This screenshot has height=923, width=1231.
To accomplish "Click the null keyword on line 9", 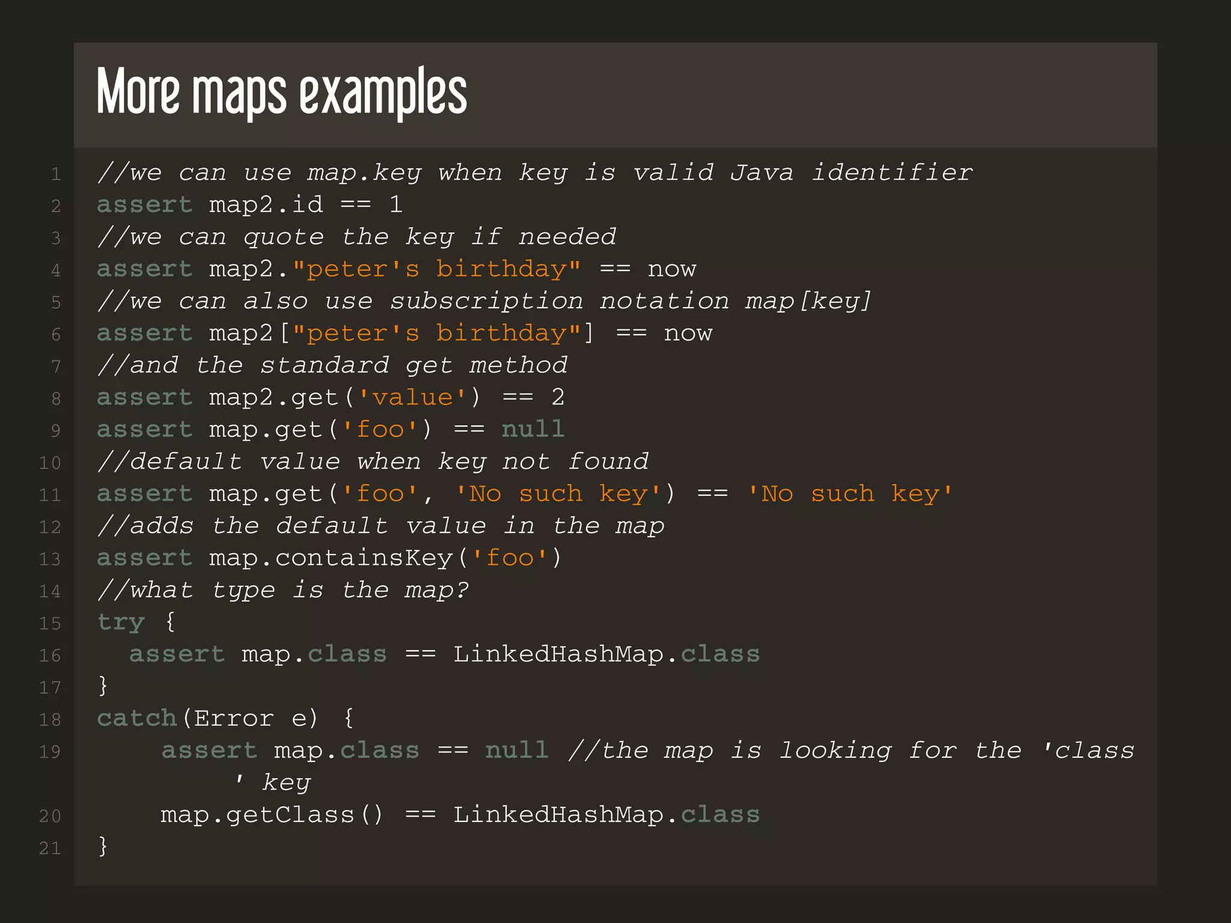I will [x=533, y=430].
